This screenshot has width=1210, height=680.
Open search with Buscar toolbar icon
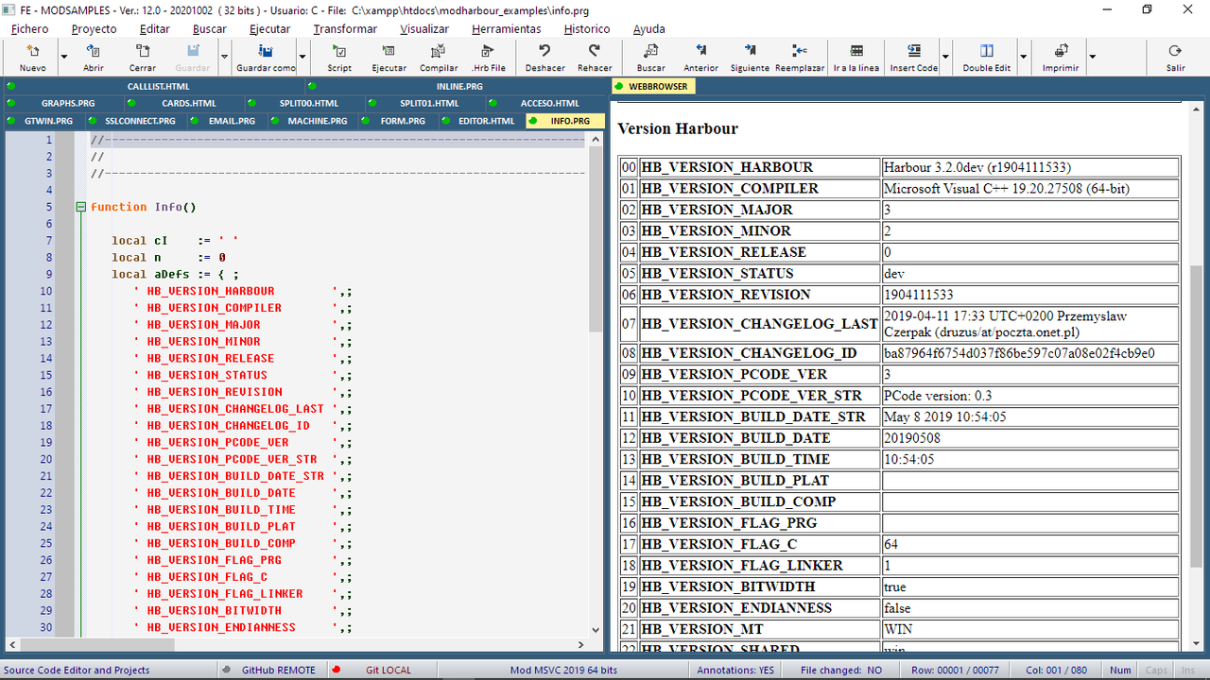(x=651, y=57)
